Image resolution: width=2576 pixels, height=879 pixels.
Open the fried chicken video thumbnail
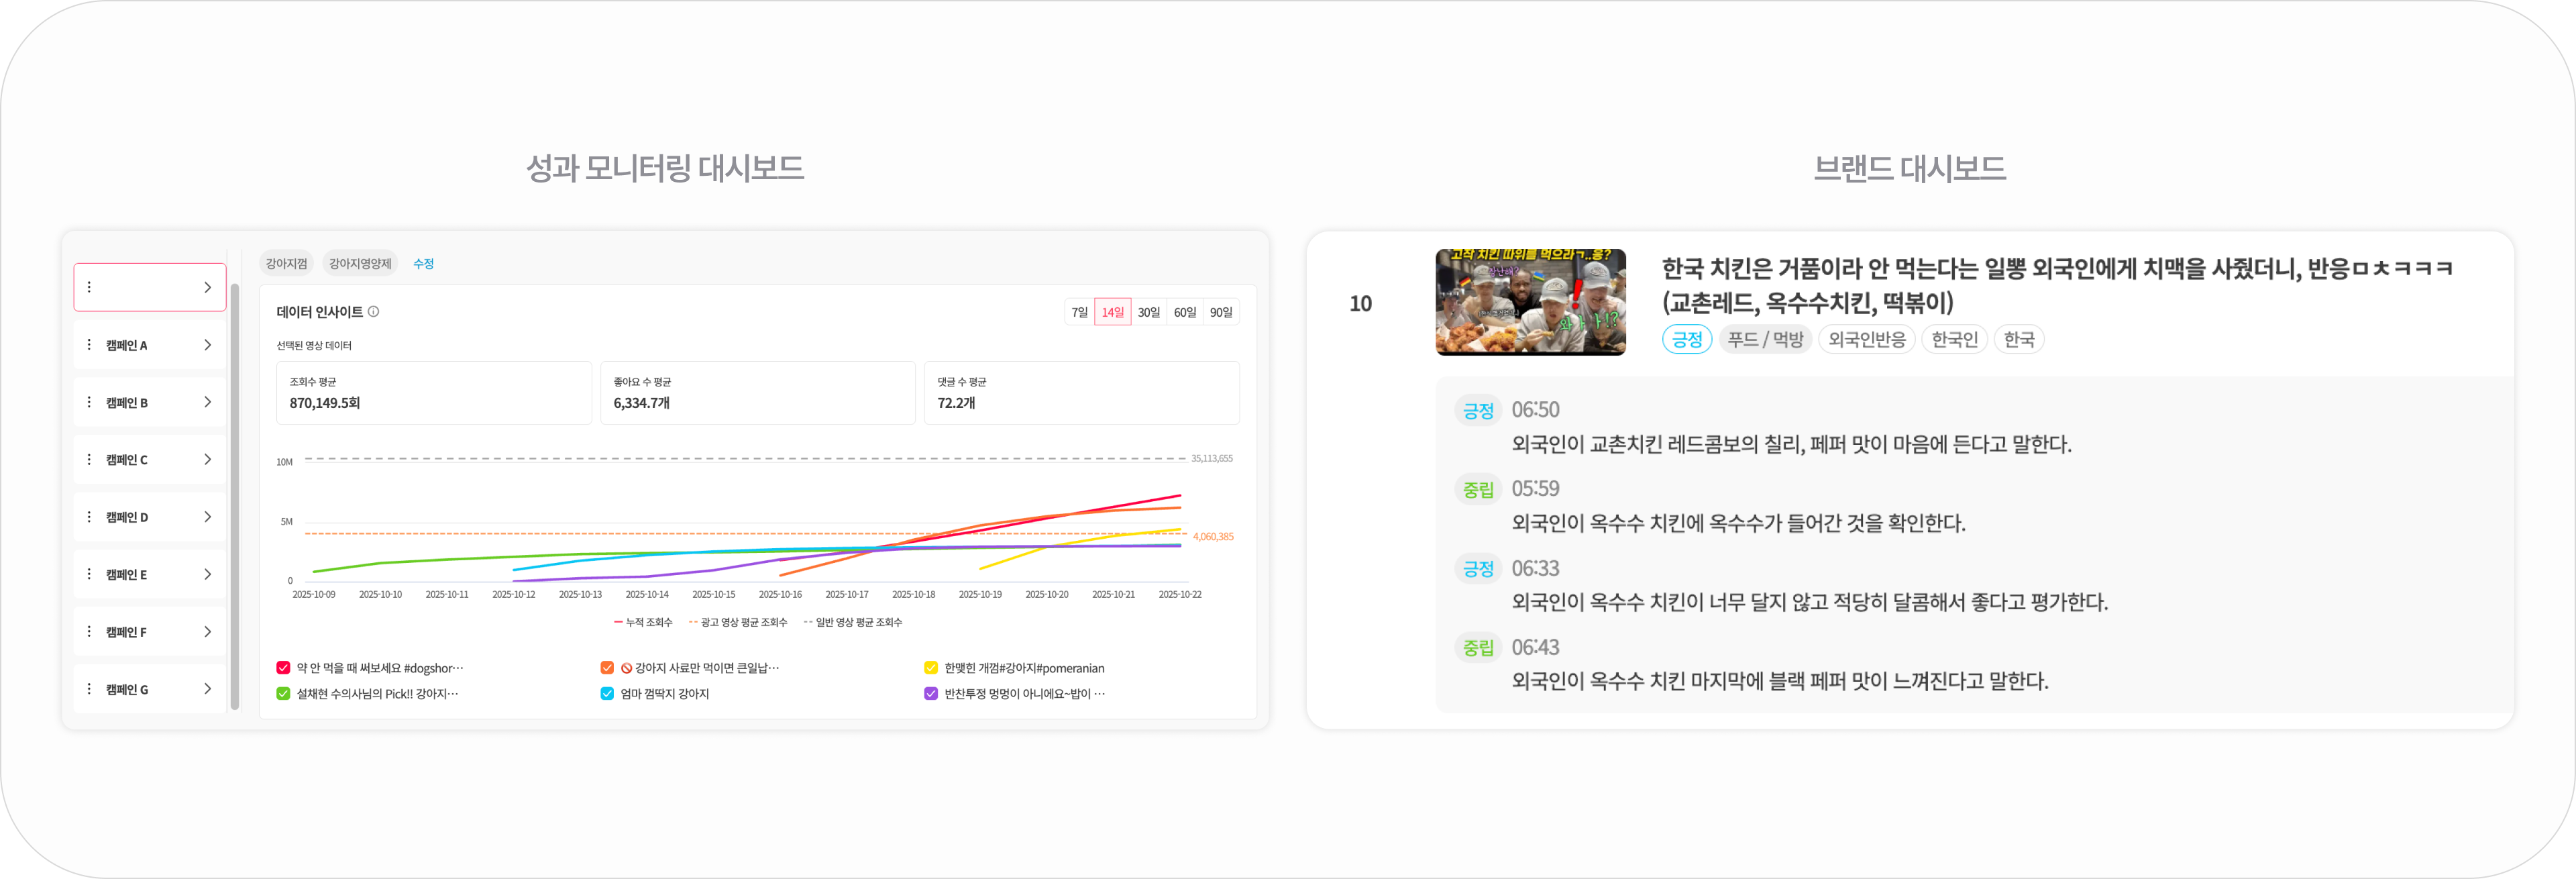1530,302
